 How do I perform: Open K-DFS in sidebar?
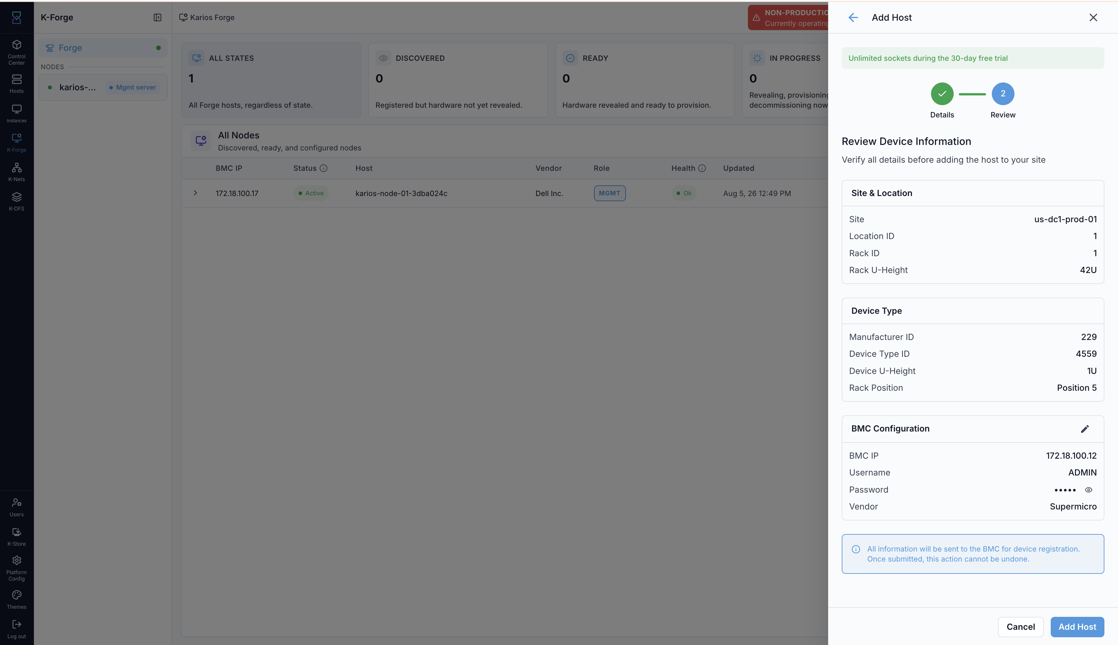pos(16,202)
